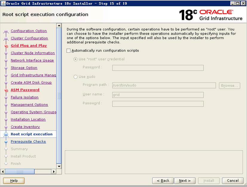Image resolution: width=247 pixels, height=187 pixels.
Task: Click the Java icon in title bar
Action: 3,3
